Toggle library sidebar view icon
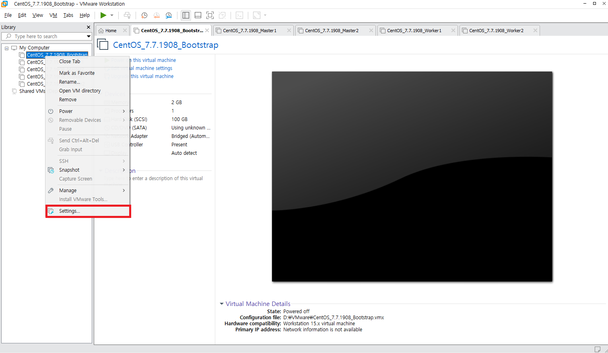 click(x=185, y=15)
